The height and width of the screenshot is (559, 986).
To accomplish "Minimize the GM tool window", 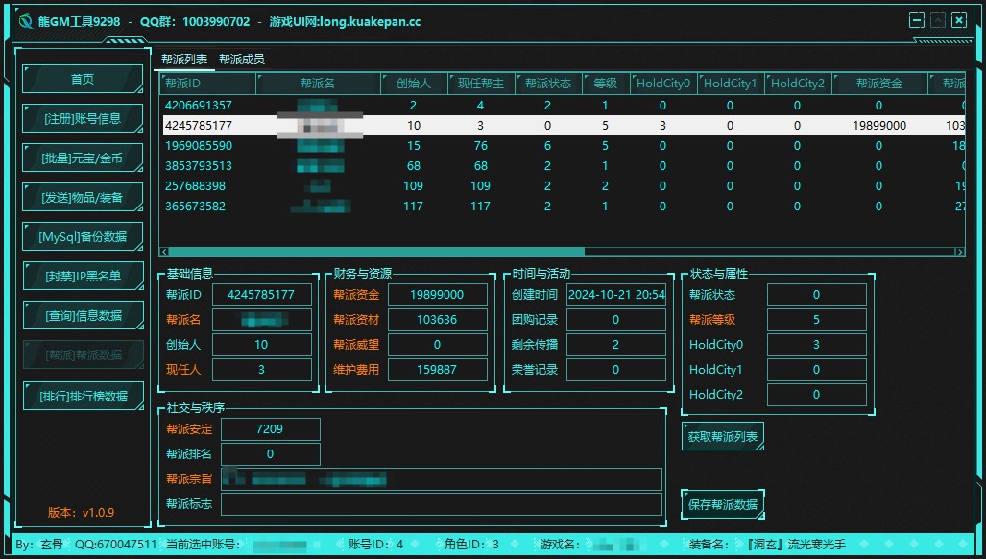I will coord(917,20).
